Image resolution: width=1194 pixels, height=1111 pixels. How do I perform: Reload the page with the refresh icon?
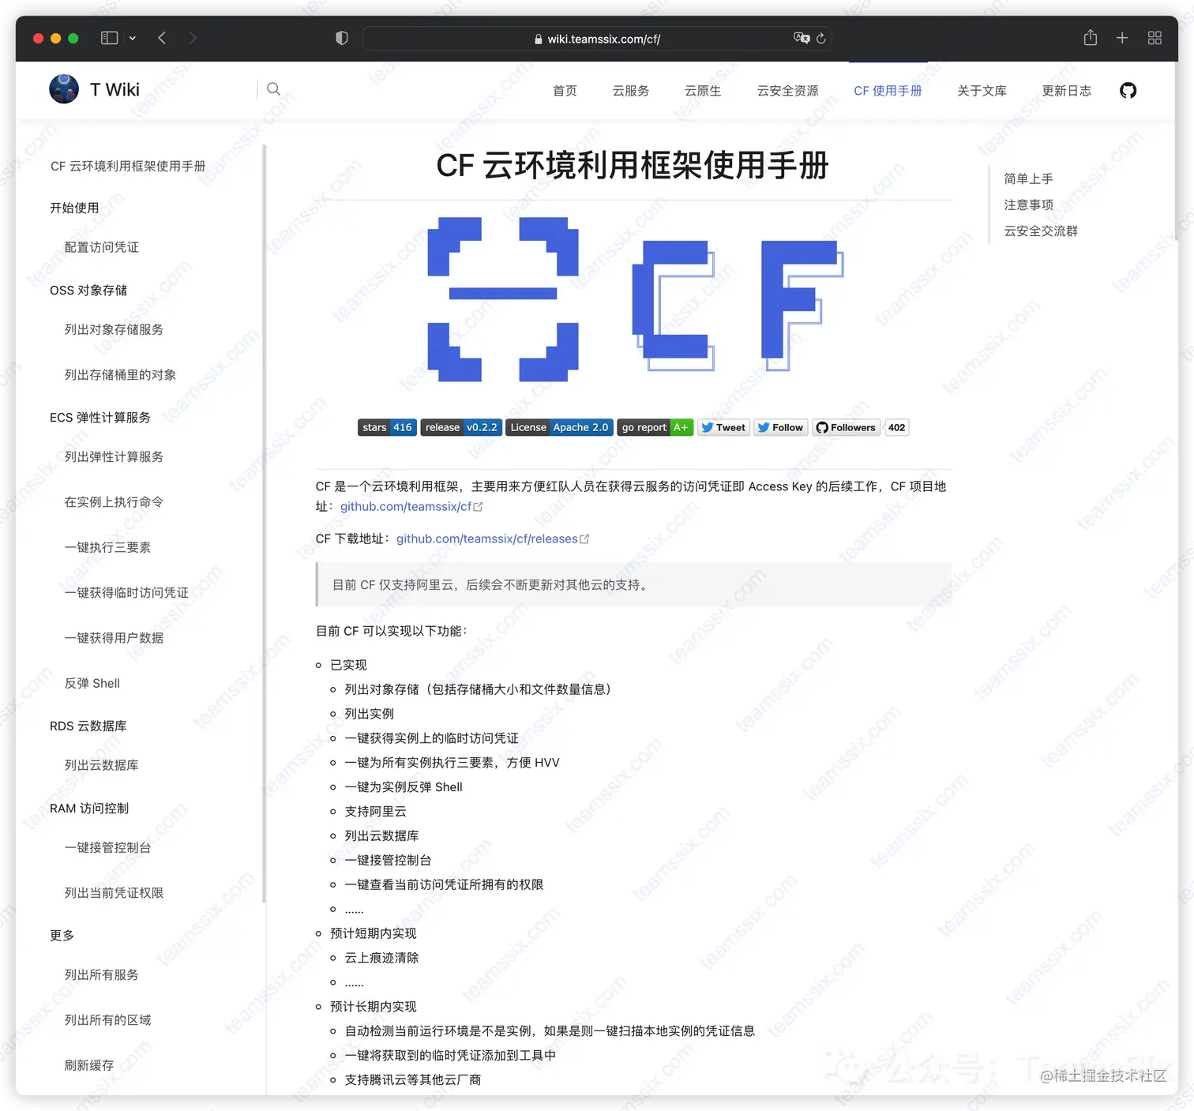821,38
